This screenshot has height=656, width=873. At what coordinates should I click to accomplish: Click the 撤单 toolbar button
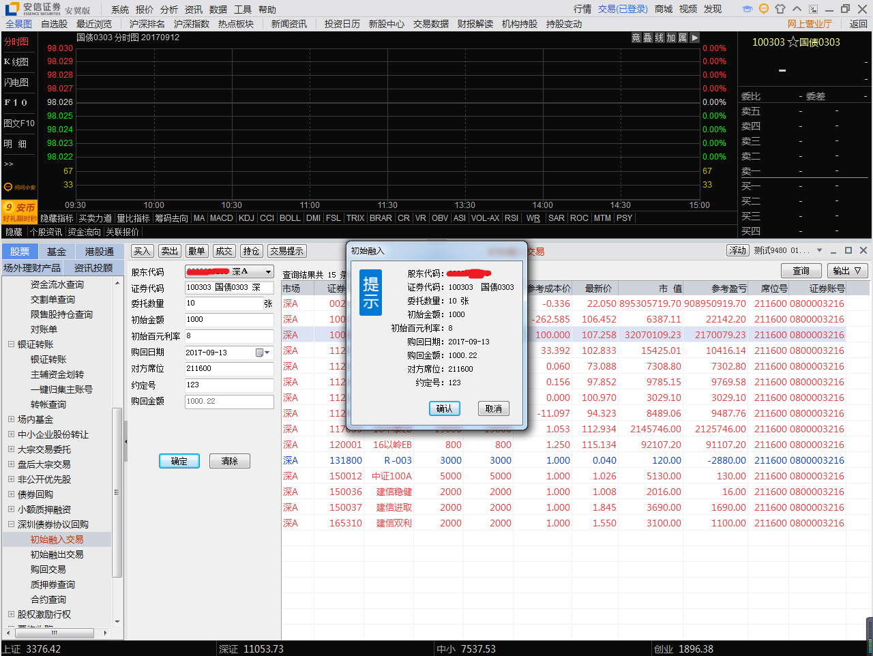(196, 251)
